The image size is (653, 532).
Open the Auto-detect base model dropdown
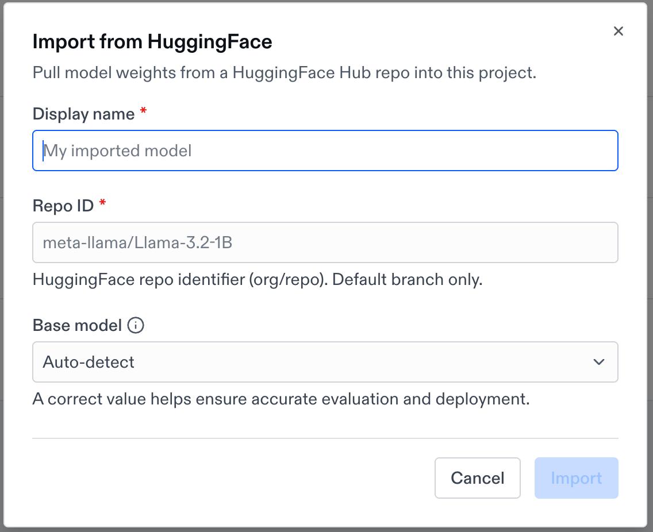pyautogui.click(x=325, y=362)
